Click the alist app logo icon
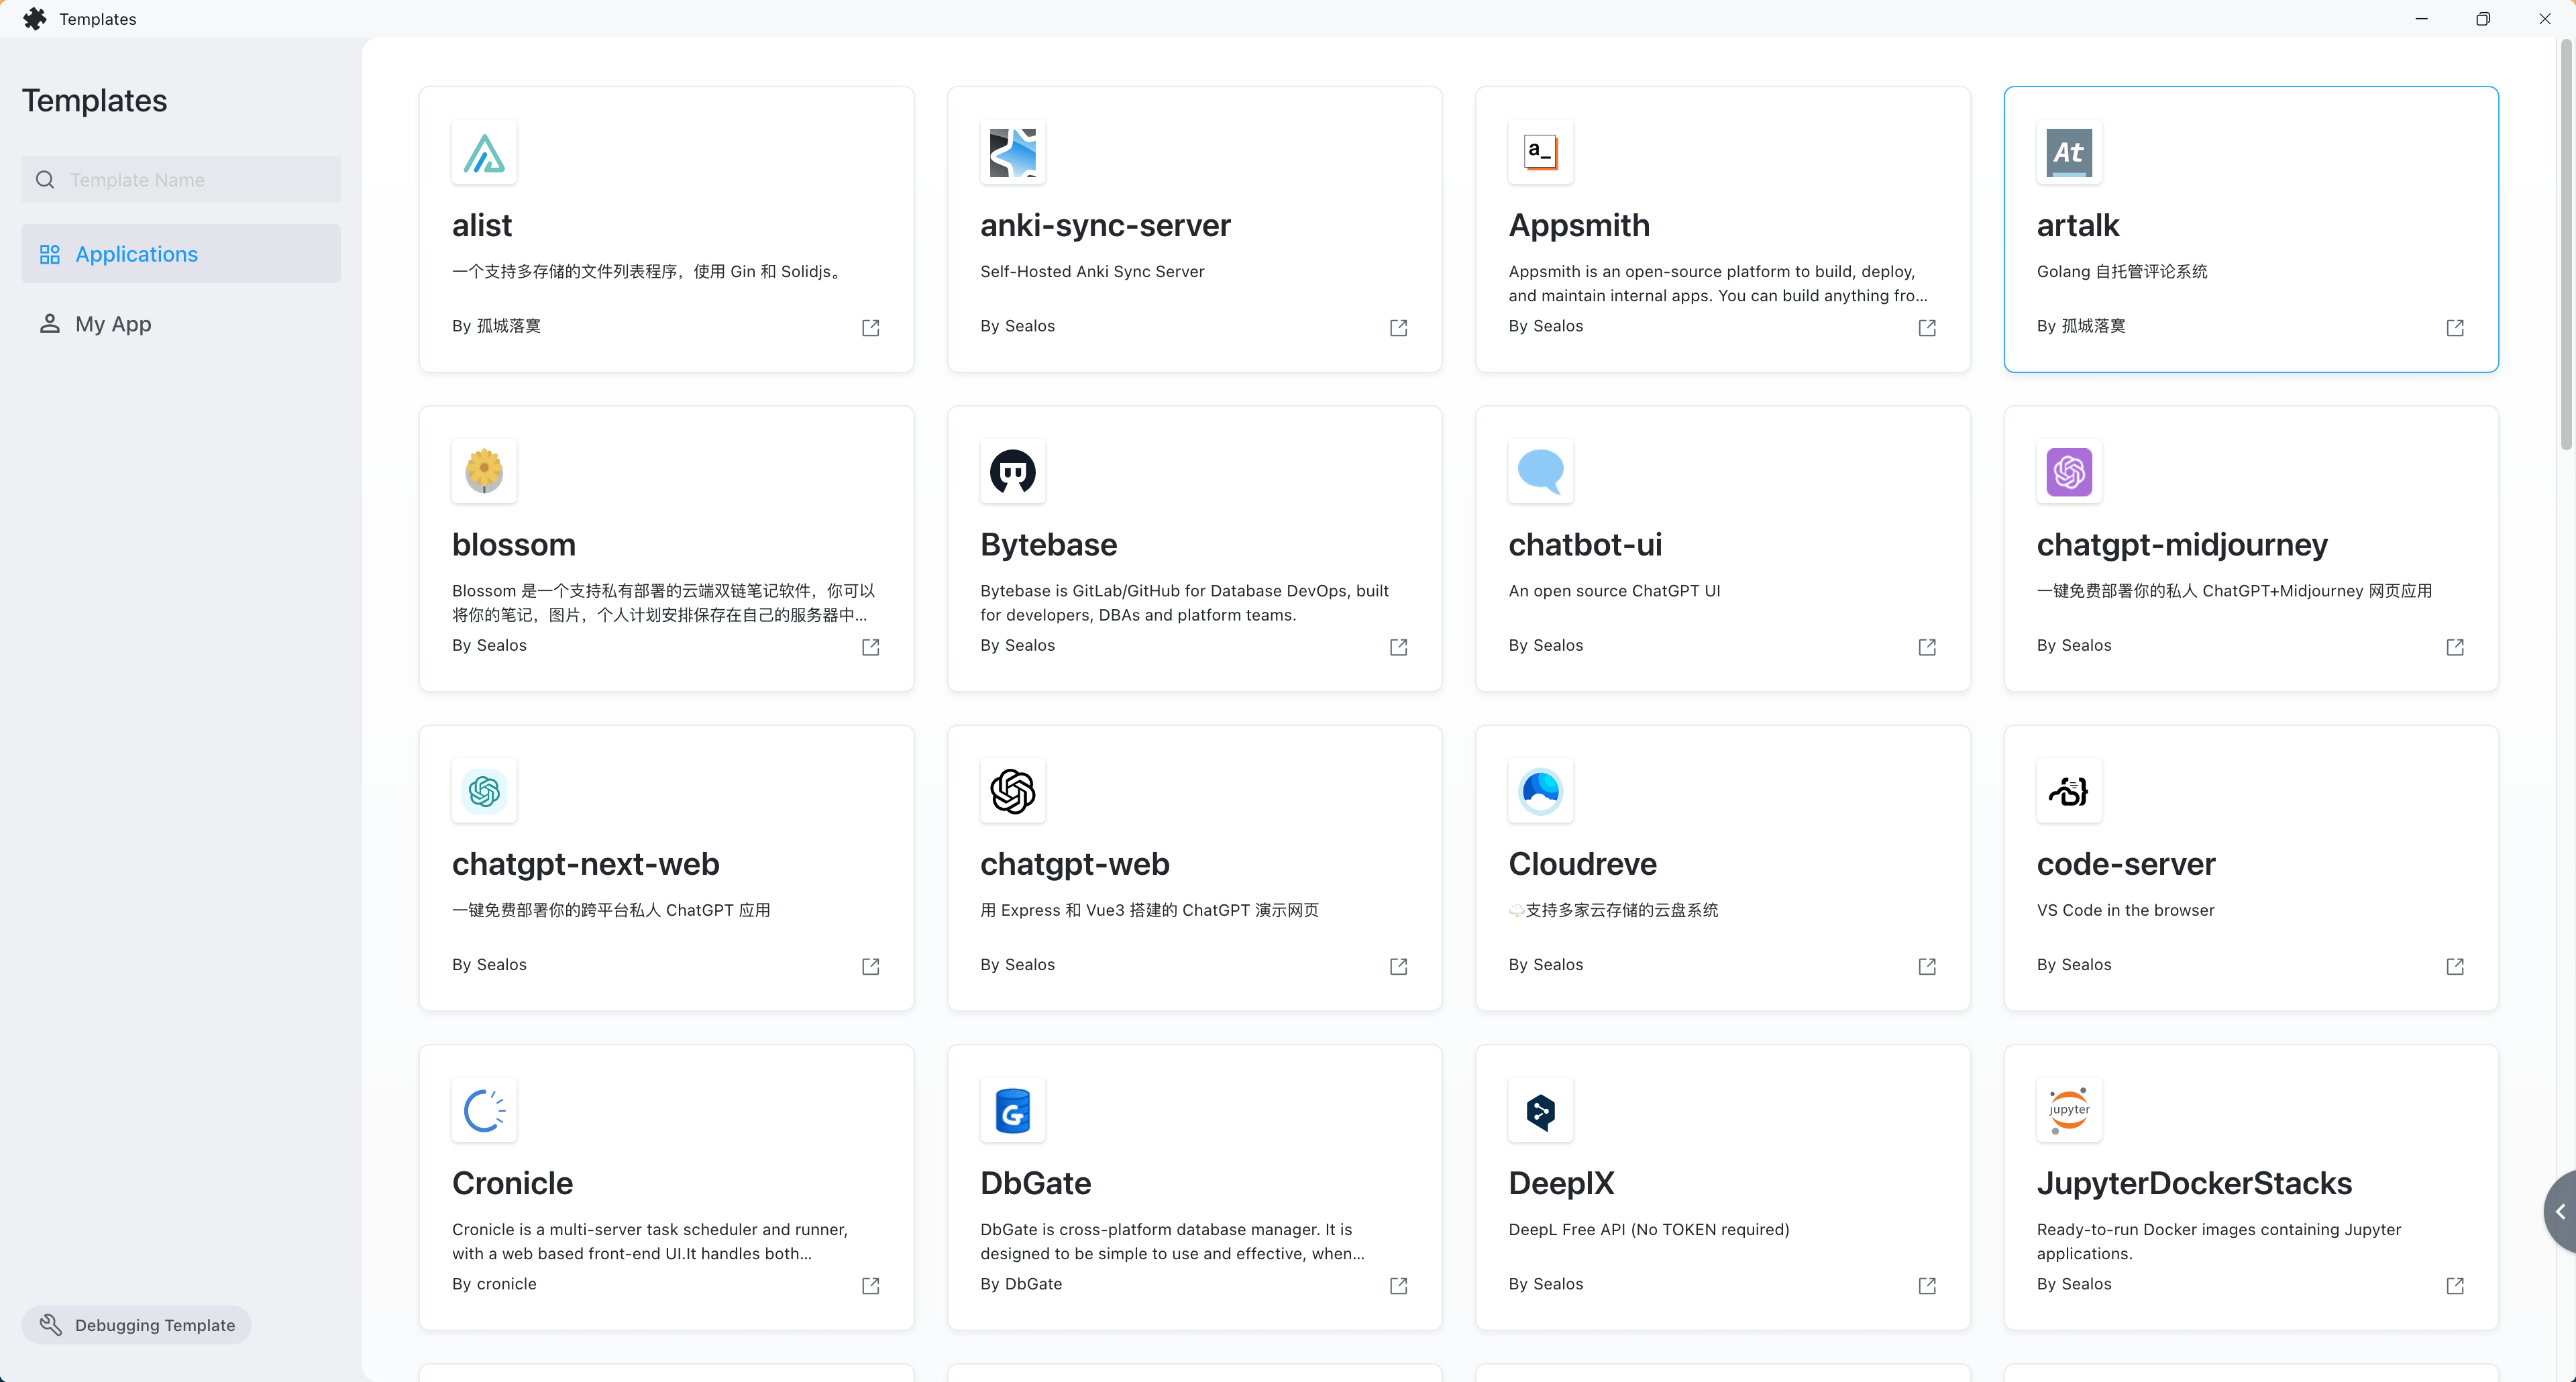The image size is (2576, 1382). [x=484, y=152]
